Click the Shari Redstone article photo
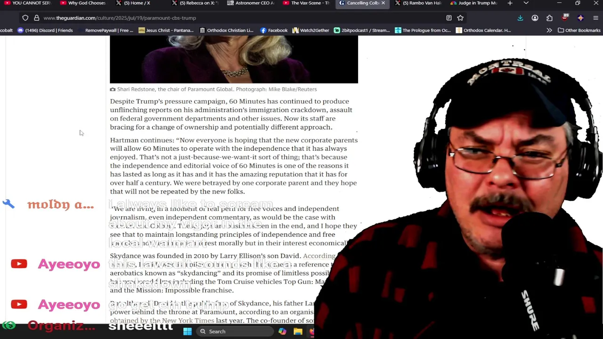The width and height of the screenshot is (603, 339). [234, 59]
